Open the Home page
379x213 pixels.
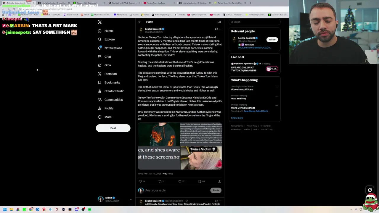(x=105, y=31)
